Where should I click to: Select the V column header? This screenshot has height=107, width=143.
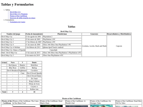(23, 63)
